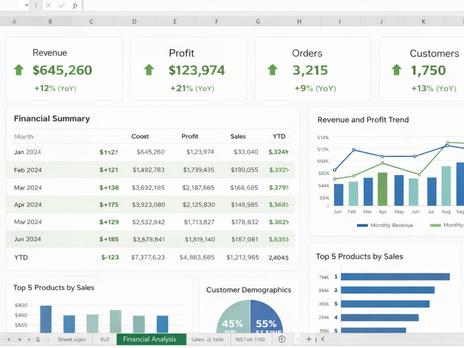The image size is (464, 348).
Task: Click the formula bar options dots
Action: pos(36,5)
